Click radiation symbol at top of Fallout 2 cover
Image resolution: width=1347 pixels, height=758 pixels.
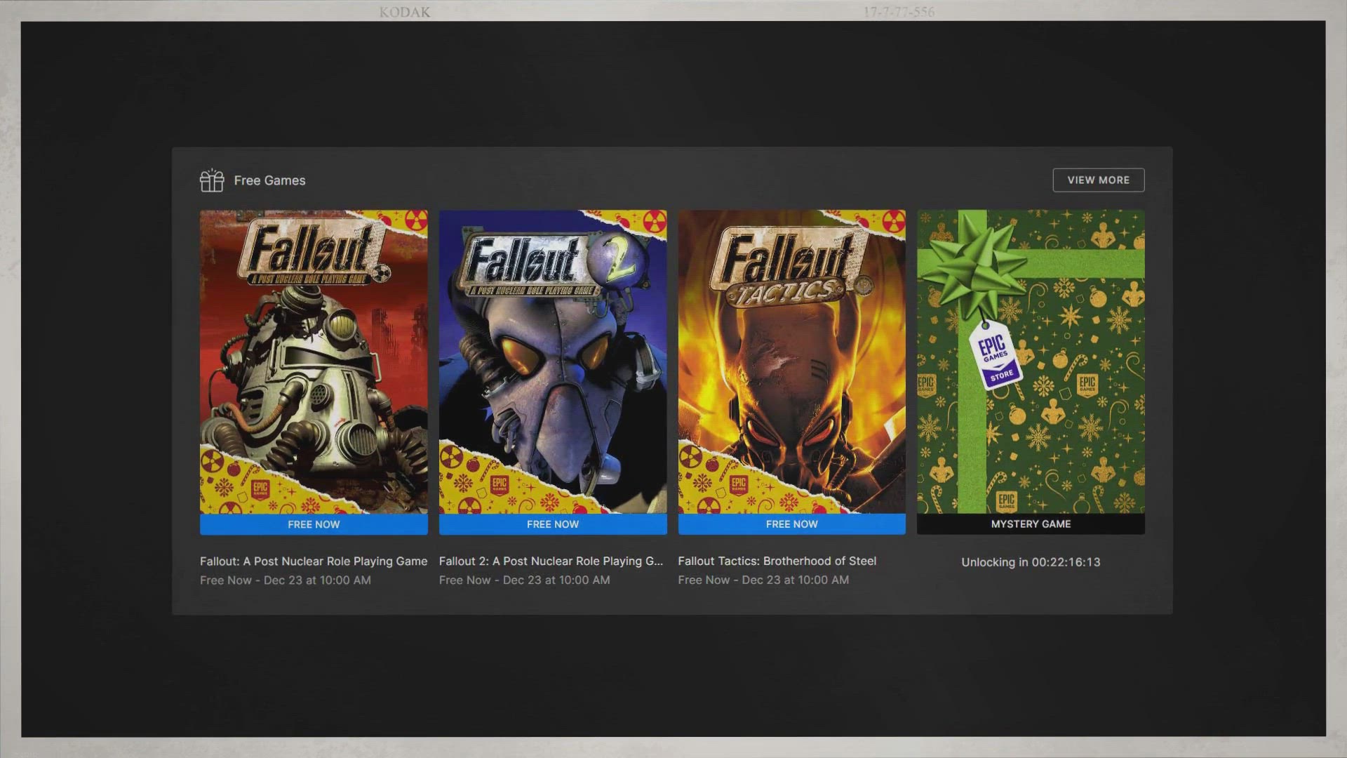(655, 222)
